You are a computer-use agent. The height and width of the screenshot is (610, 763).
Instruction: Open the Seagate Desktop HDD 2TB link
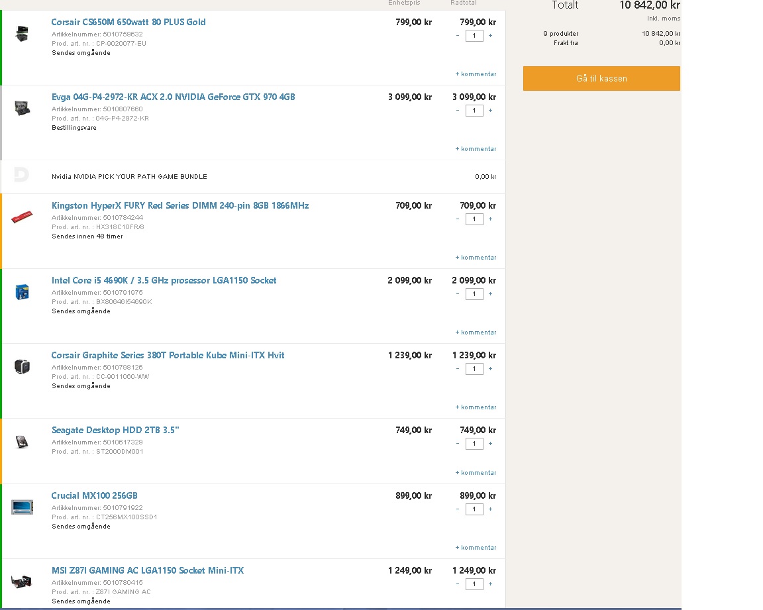point(115,430)
